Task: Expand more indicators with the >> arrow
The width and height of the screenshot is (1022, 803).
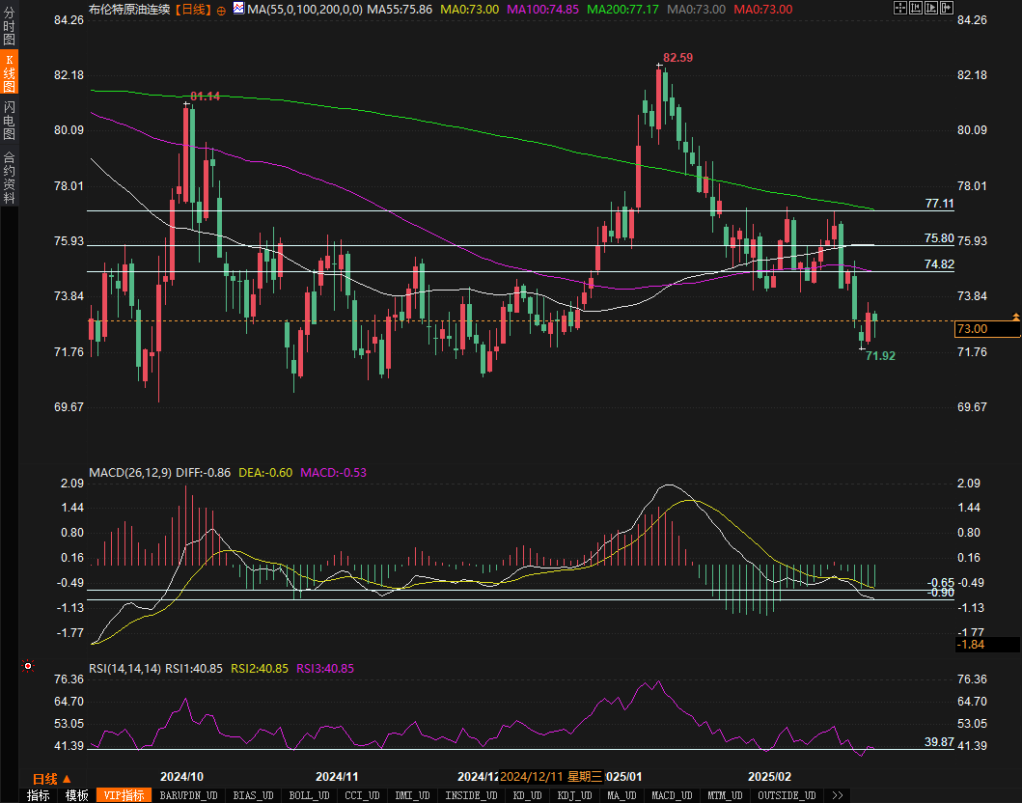Action: (x=837, y=795)
